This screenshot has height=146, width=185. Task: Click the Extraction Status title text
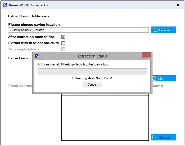coord(92,56)
